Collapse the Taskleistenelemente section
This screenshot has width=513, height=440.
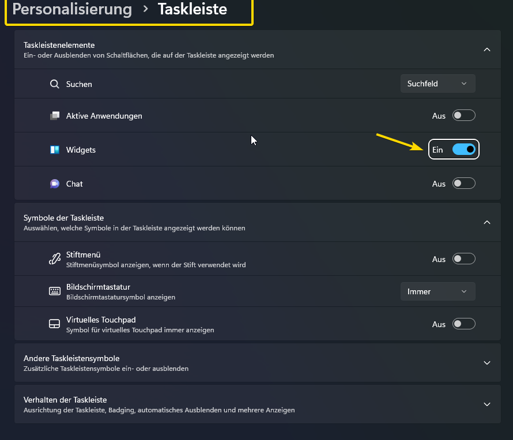[487, 50]
